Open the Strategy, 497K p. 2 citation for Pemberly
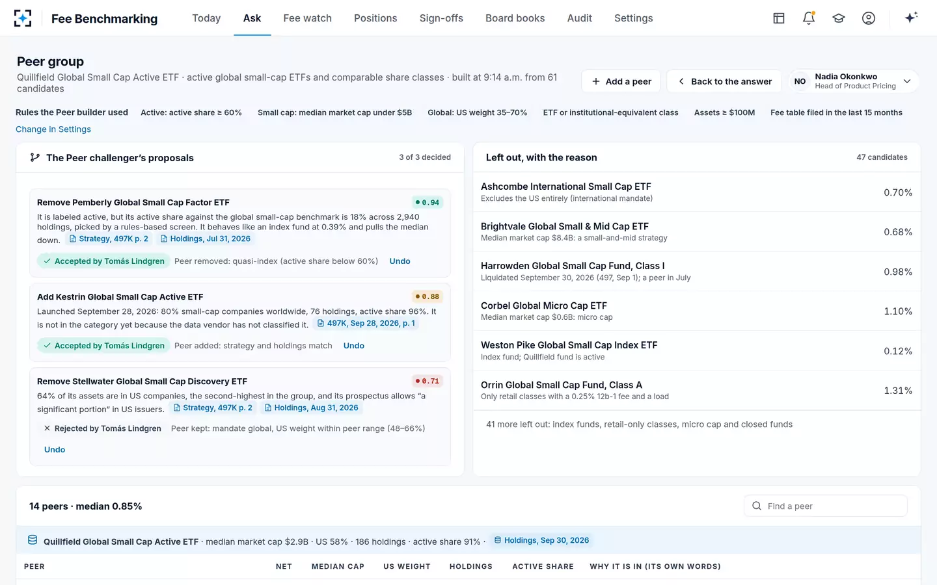Image resolution: width=937 pixels, height=585 pixels. pyautogui.click(x=109, y=239)
